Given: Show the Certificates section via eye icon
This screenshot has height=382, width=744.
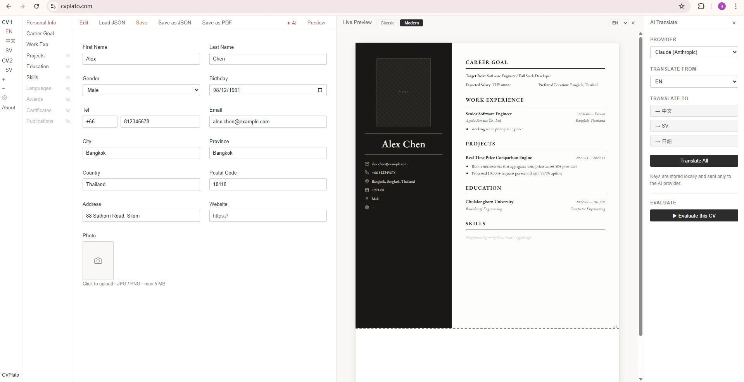Looking at the screenshot, I should click(x=68, y=111).
